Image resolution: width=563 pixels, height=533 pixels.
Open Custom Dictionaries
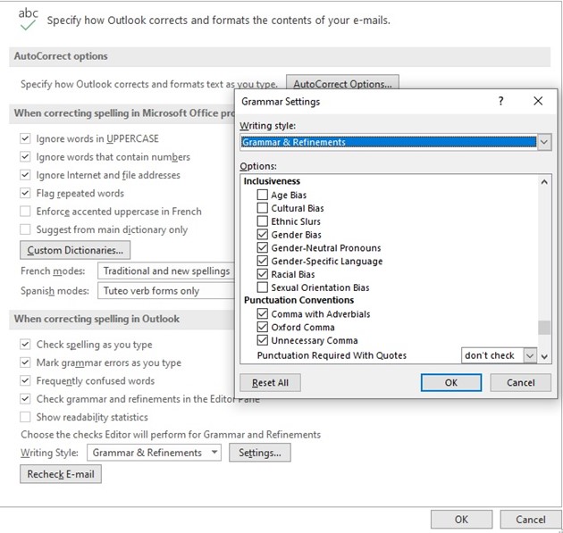(x=75, y=250)
